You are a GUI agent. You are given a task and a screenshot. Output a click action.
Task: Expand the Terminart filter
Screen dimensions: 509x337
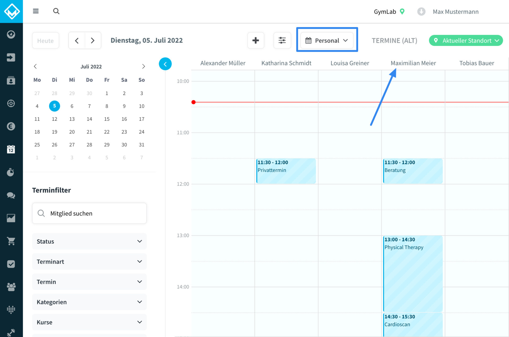click(x=89, y=262)
